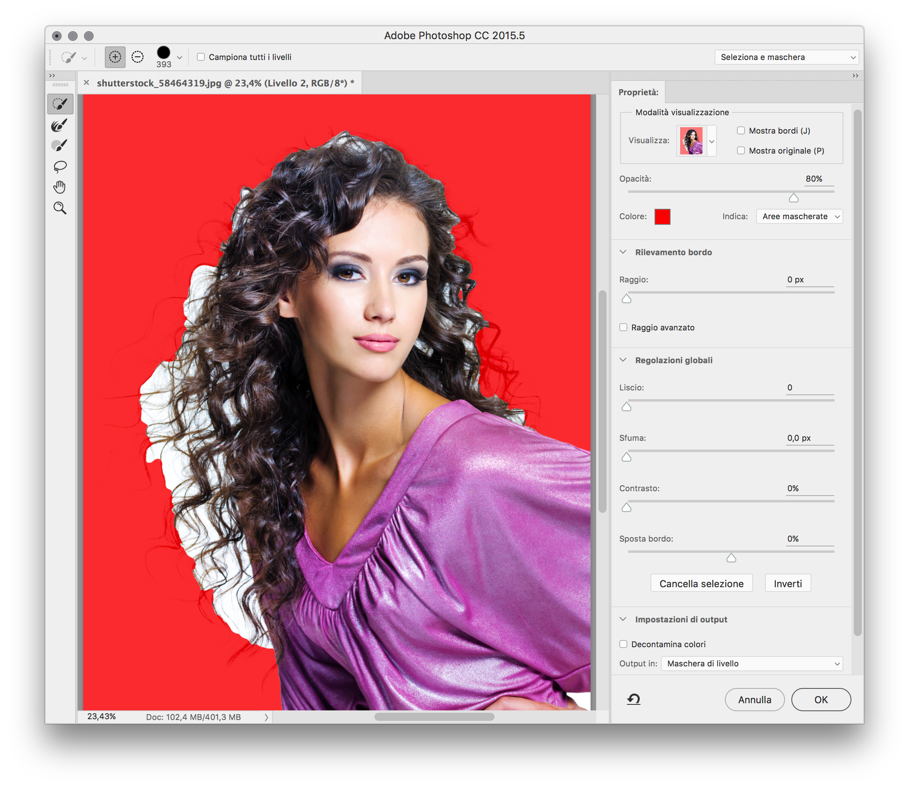
Task: Click the Proprietà panel tab
Action: pos(638,92)
